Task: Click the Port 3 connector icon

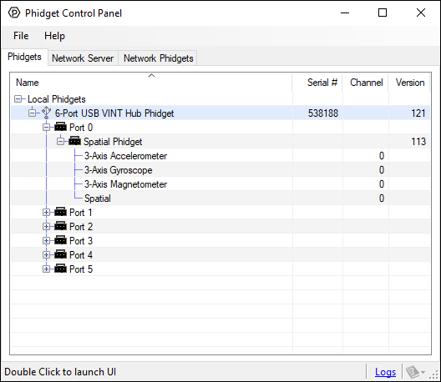Action: point(60,240)
